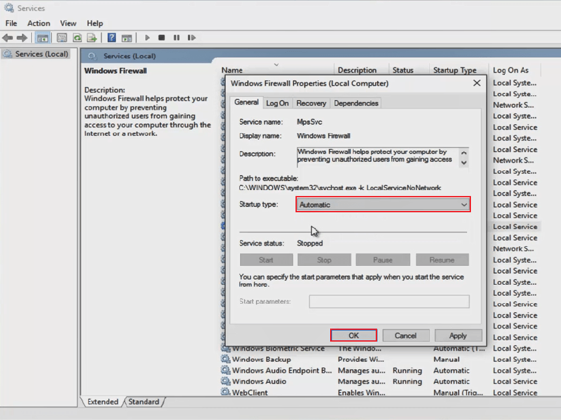
Task: Sort by the Log On As column header
Action: (x=515, y=70)
